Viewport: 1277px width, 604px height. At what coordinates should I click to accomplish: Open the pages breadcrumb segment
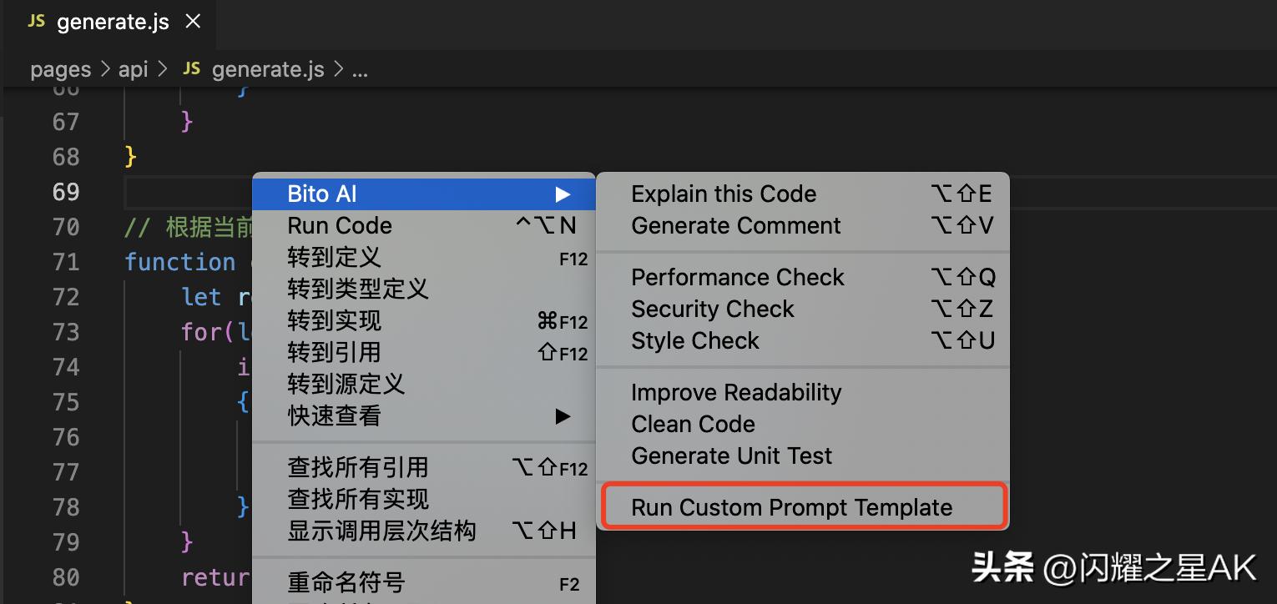tap(60, 69)
